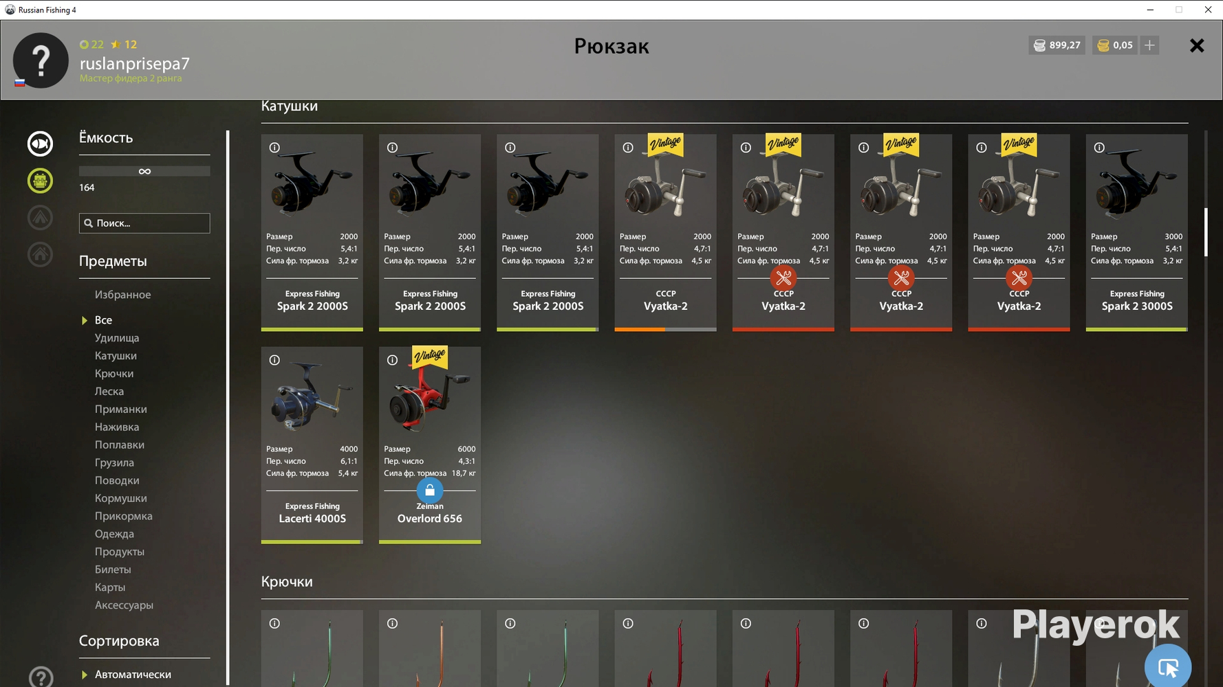Image resolution: width=1223 pixels, height=687 pixels.
Task: Show the Одежда category
Action: click(114, 534)
